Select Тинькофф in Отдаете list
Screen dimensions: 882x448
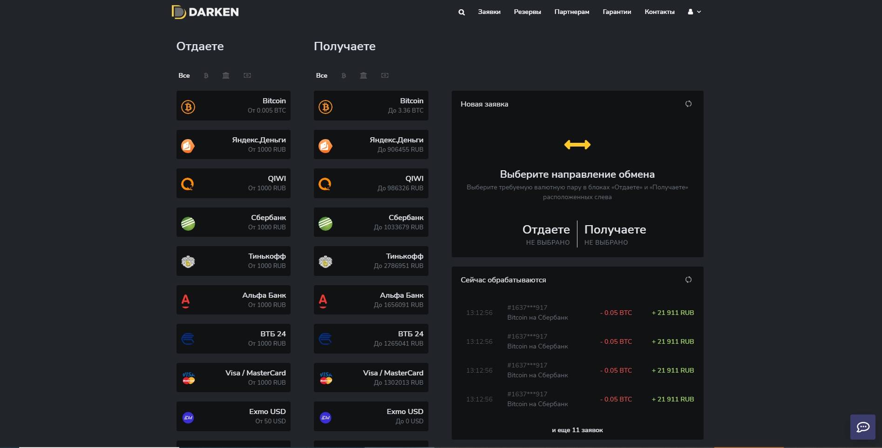point(233,261)
